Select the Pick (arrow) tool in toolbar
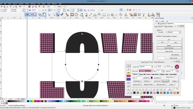 (x=49, y=15)
